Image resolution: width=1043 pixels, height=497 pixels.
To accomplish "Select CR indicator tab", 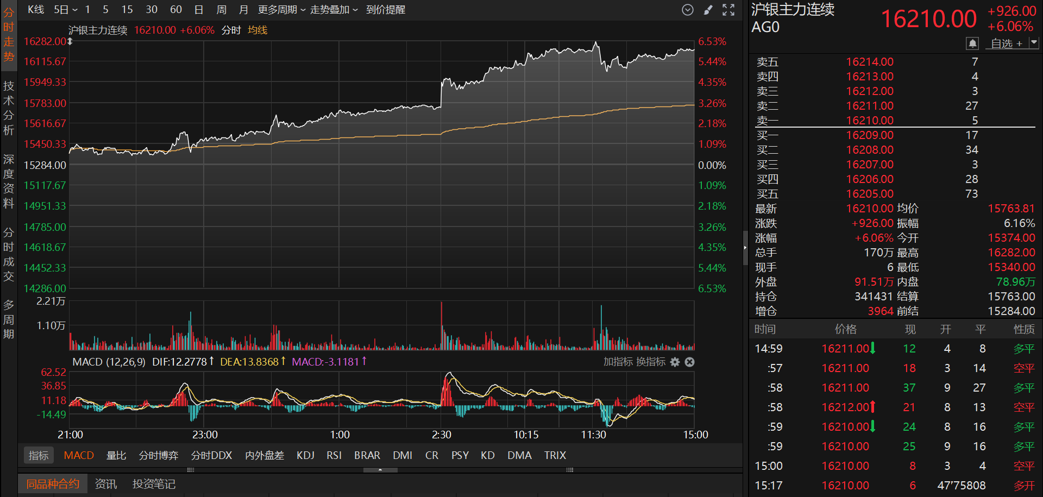I will pos(432,456).
